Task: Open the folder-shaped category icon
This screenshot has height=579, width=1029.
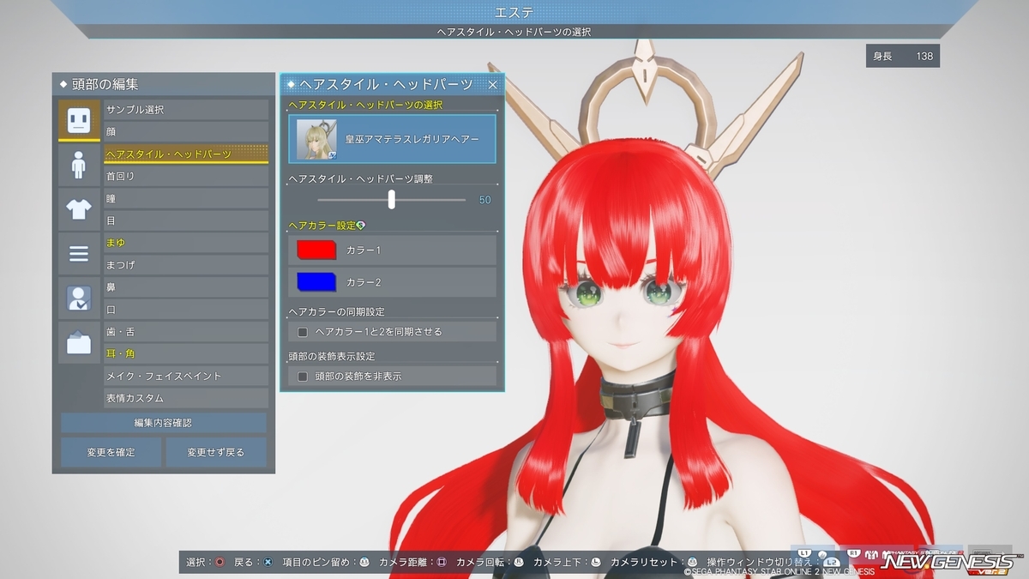Action: (x=79, y=343)
